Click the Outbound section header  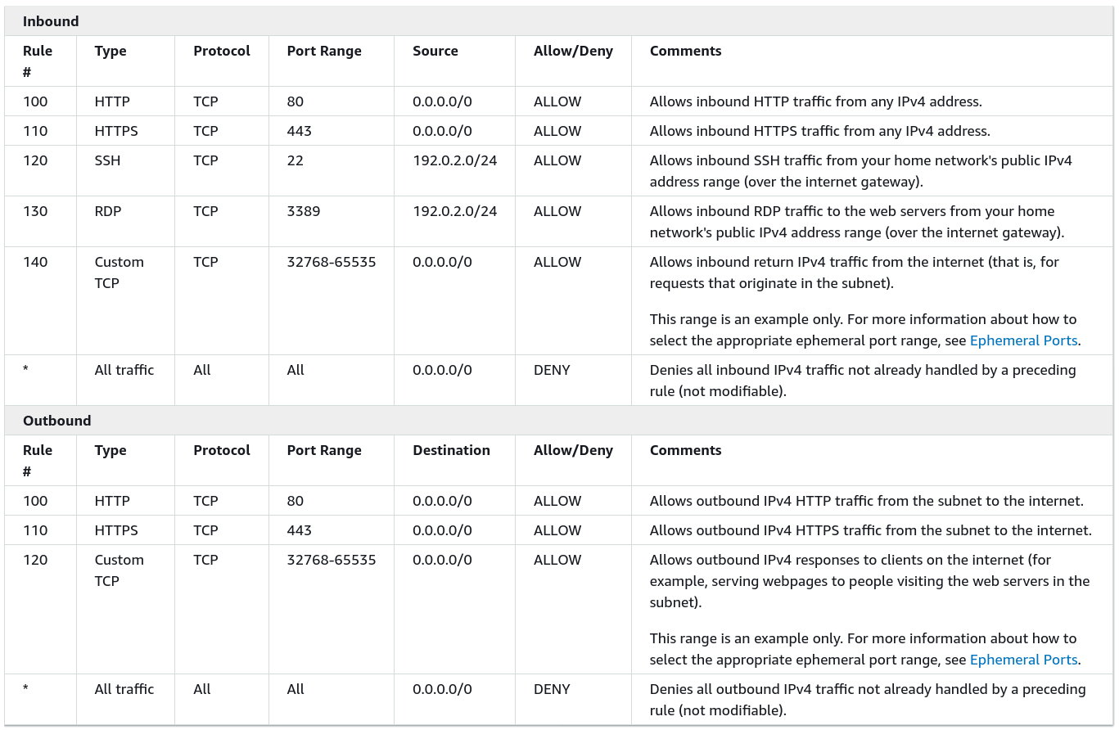click(56, 421)
